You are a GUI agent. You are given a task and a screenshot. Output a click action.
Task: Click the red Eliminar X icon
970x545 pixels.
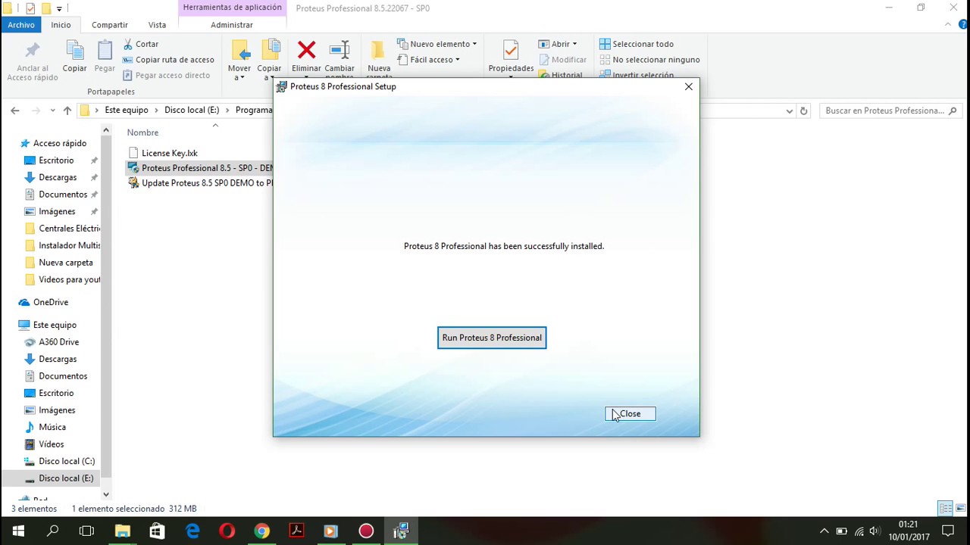pyautogui.click(x=306, y=51)
